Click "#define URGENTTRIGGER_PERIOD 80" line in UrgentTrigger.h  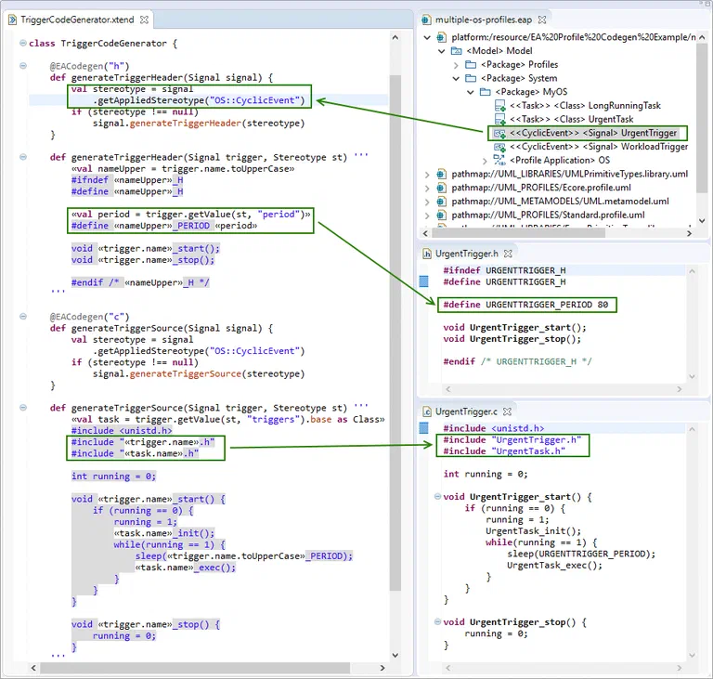click(x=525, y=305)
